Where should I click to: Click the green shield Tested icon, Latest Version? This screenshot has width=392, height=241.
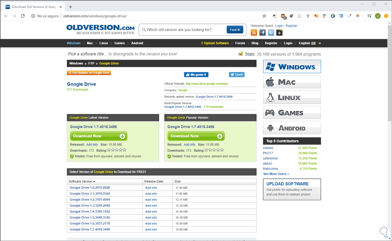[x=72, y=156]
